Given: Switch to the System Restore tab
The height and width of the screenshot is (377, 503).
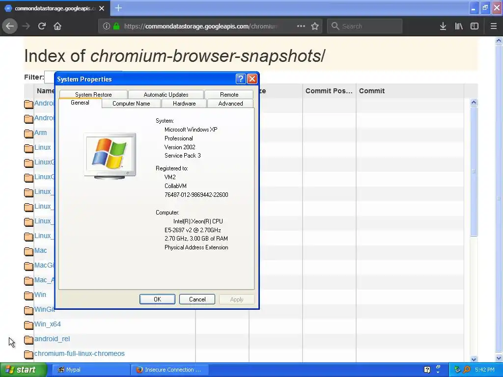Looking at the screenshot, I should (93, 95).
